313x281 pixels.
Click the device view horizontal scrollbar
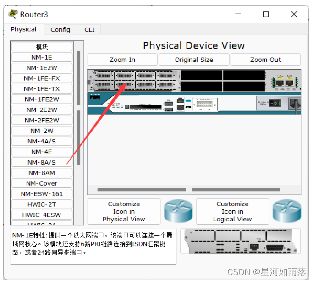142,189
